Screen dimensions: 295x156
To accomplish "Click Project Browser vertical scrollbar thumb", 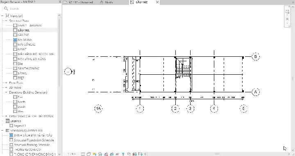I will click(x=59, y=53).
